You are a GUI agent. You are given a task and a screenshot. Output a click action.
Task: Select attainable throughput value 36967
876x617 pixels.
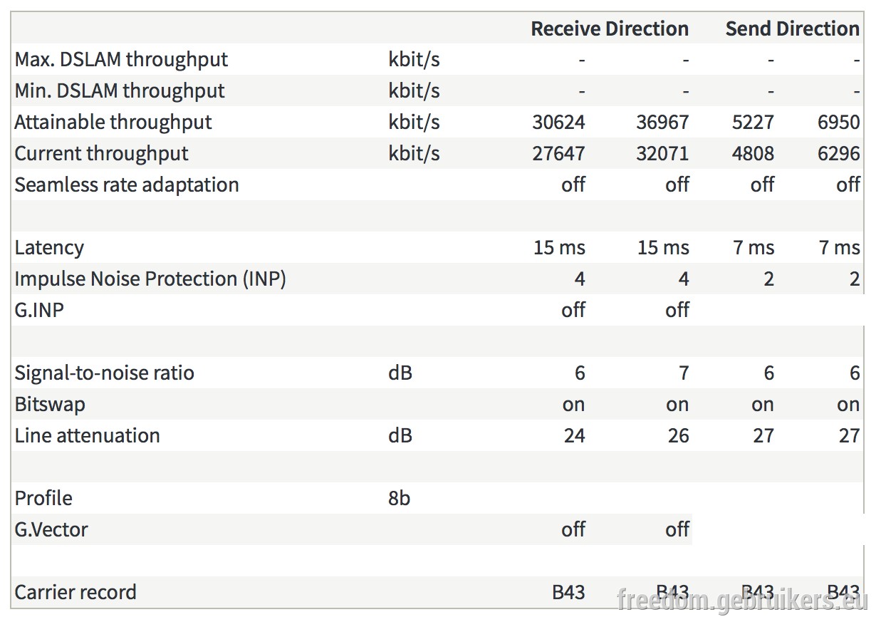tap(662, 122)
